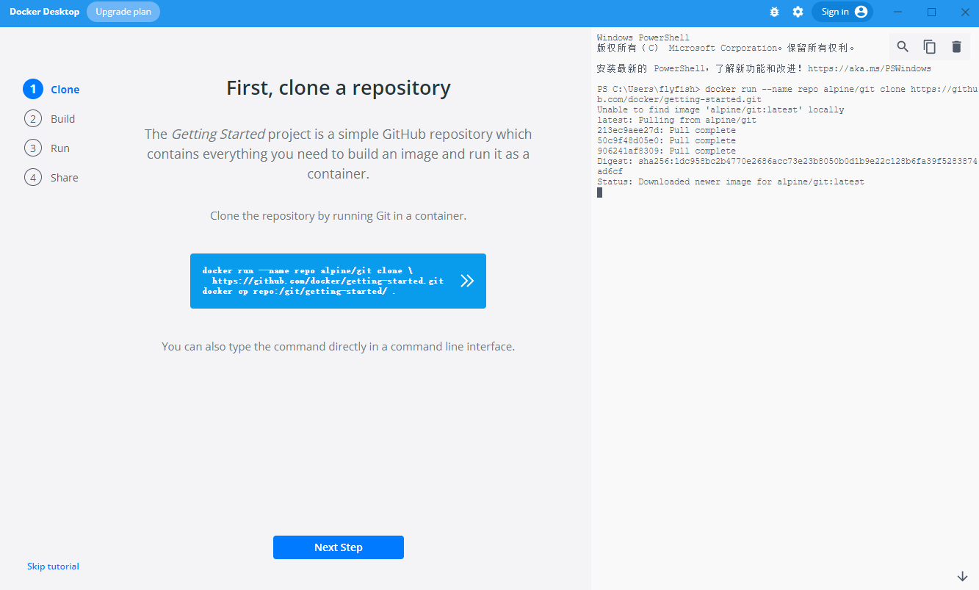The width and height of the screenshot is (979, 590).
Task: Click 'You can also type the command' text
Action: [x=339, y=347]
